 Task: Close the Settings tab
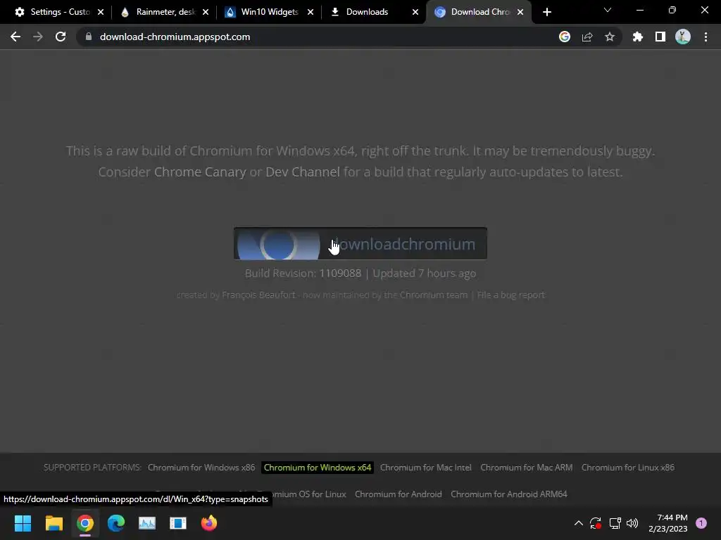pyautogui.click(x=101, y=12)
